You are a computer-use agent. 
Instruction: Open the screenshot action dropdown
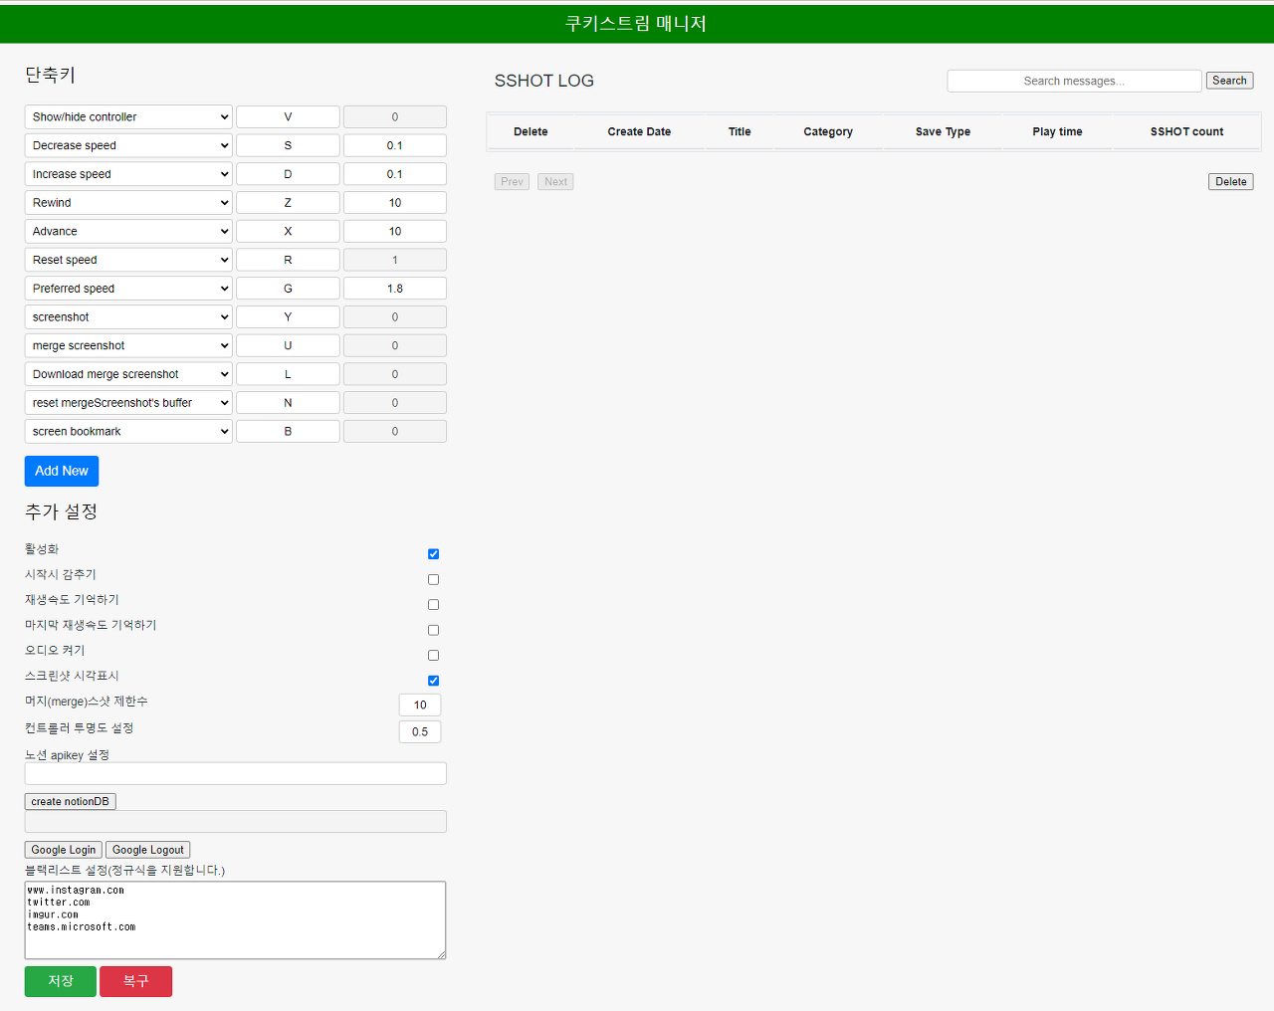(x=128, y=317)
